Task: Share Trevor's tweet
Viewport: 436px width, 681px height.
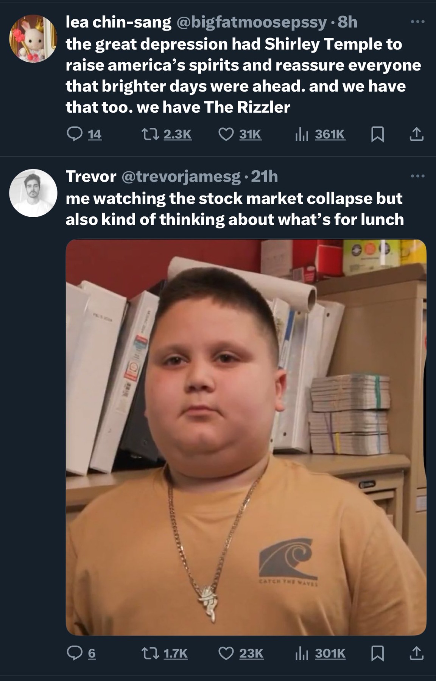Action: click(x=416, y=653)
